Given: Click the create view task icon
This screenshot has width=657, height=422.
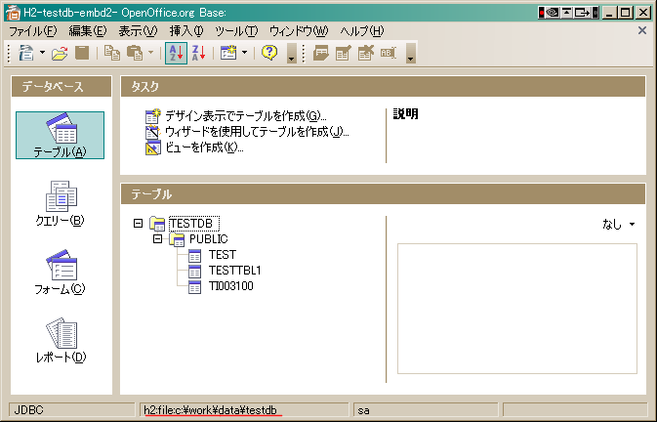Looking at the screenshot, I should 153,148.
